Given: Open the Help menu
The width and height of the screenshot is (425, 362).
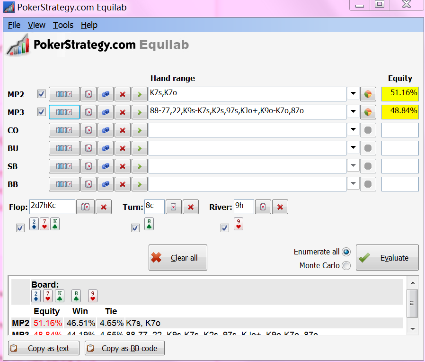Looking at the screenshot, I should [x=89, y=25].
